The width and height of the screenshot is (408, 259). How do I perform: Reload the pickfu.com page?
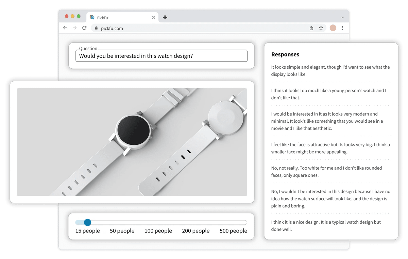click(x=84, y=28)
